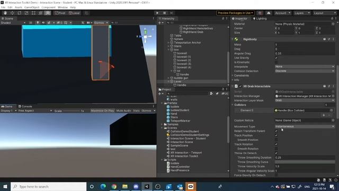Open XR Grab Interactable help icon
339x191 pixels.
tap(324, 86)
